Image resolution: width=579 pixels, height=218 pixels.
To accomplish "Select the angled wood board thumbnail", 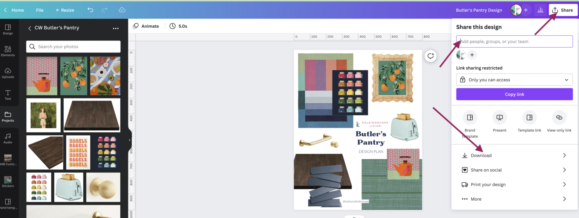I will (x=45, y=152).
